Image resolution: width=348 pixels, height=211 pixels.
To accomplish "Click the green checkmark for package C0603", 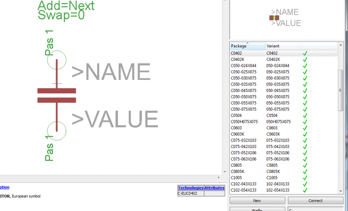I will pos(305,128).
